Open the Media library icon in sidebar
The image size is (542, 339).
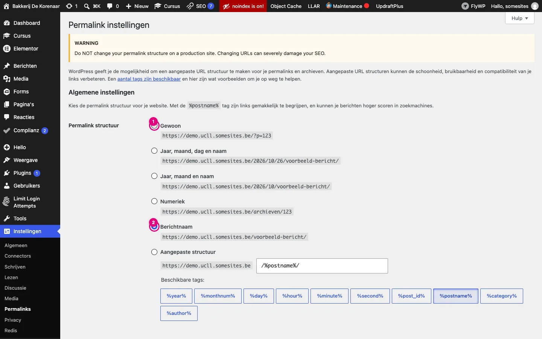point(6,79)
